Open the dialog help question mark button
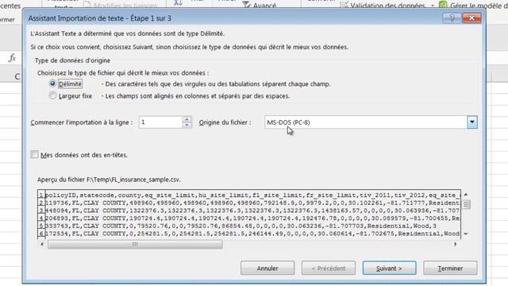Viewport: 508px width, 286px height. point(452,17)
